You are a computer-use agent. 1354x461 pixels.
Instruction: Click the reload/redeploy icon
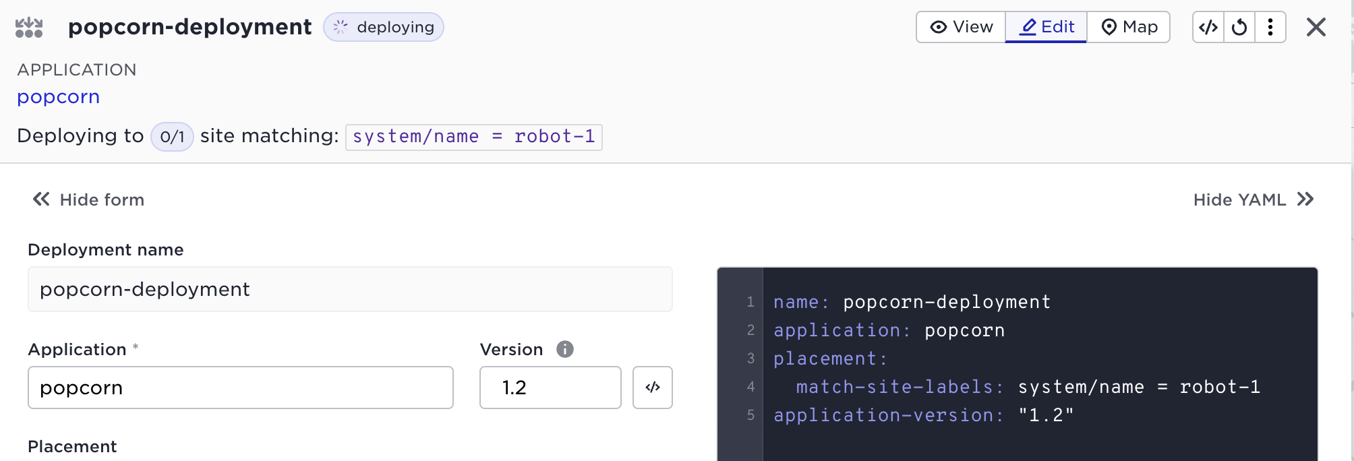(1239, 27)
